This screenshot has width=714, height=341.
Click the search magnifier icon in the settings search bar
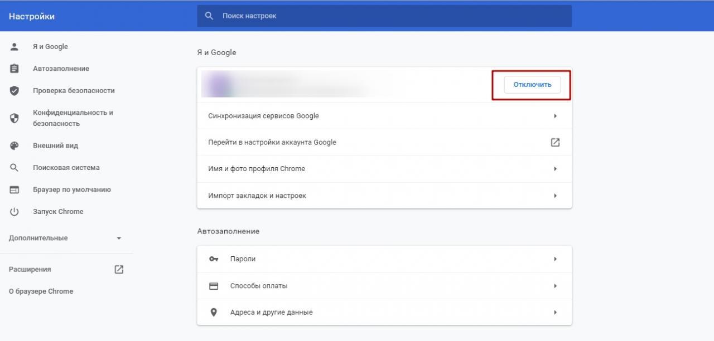point(209,16)
